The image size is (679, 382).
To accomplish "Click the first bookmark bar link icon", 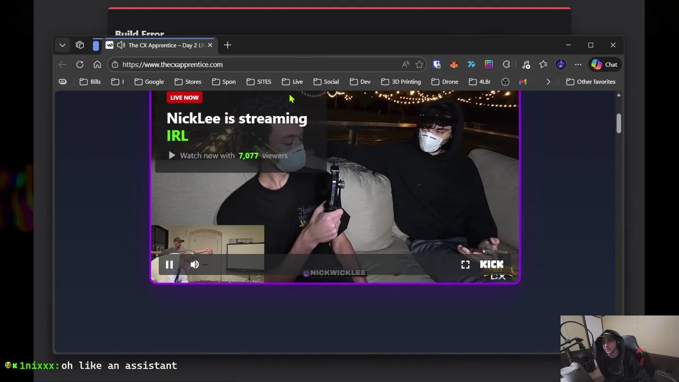I will pyautogui.click(x=63, y=82).
